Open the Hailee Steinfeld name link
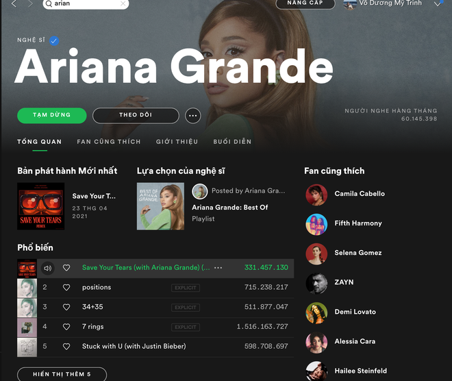The height and width of the screenshot is (381, 452). click(361, 371)
